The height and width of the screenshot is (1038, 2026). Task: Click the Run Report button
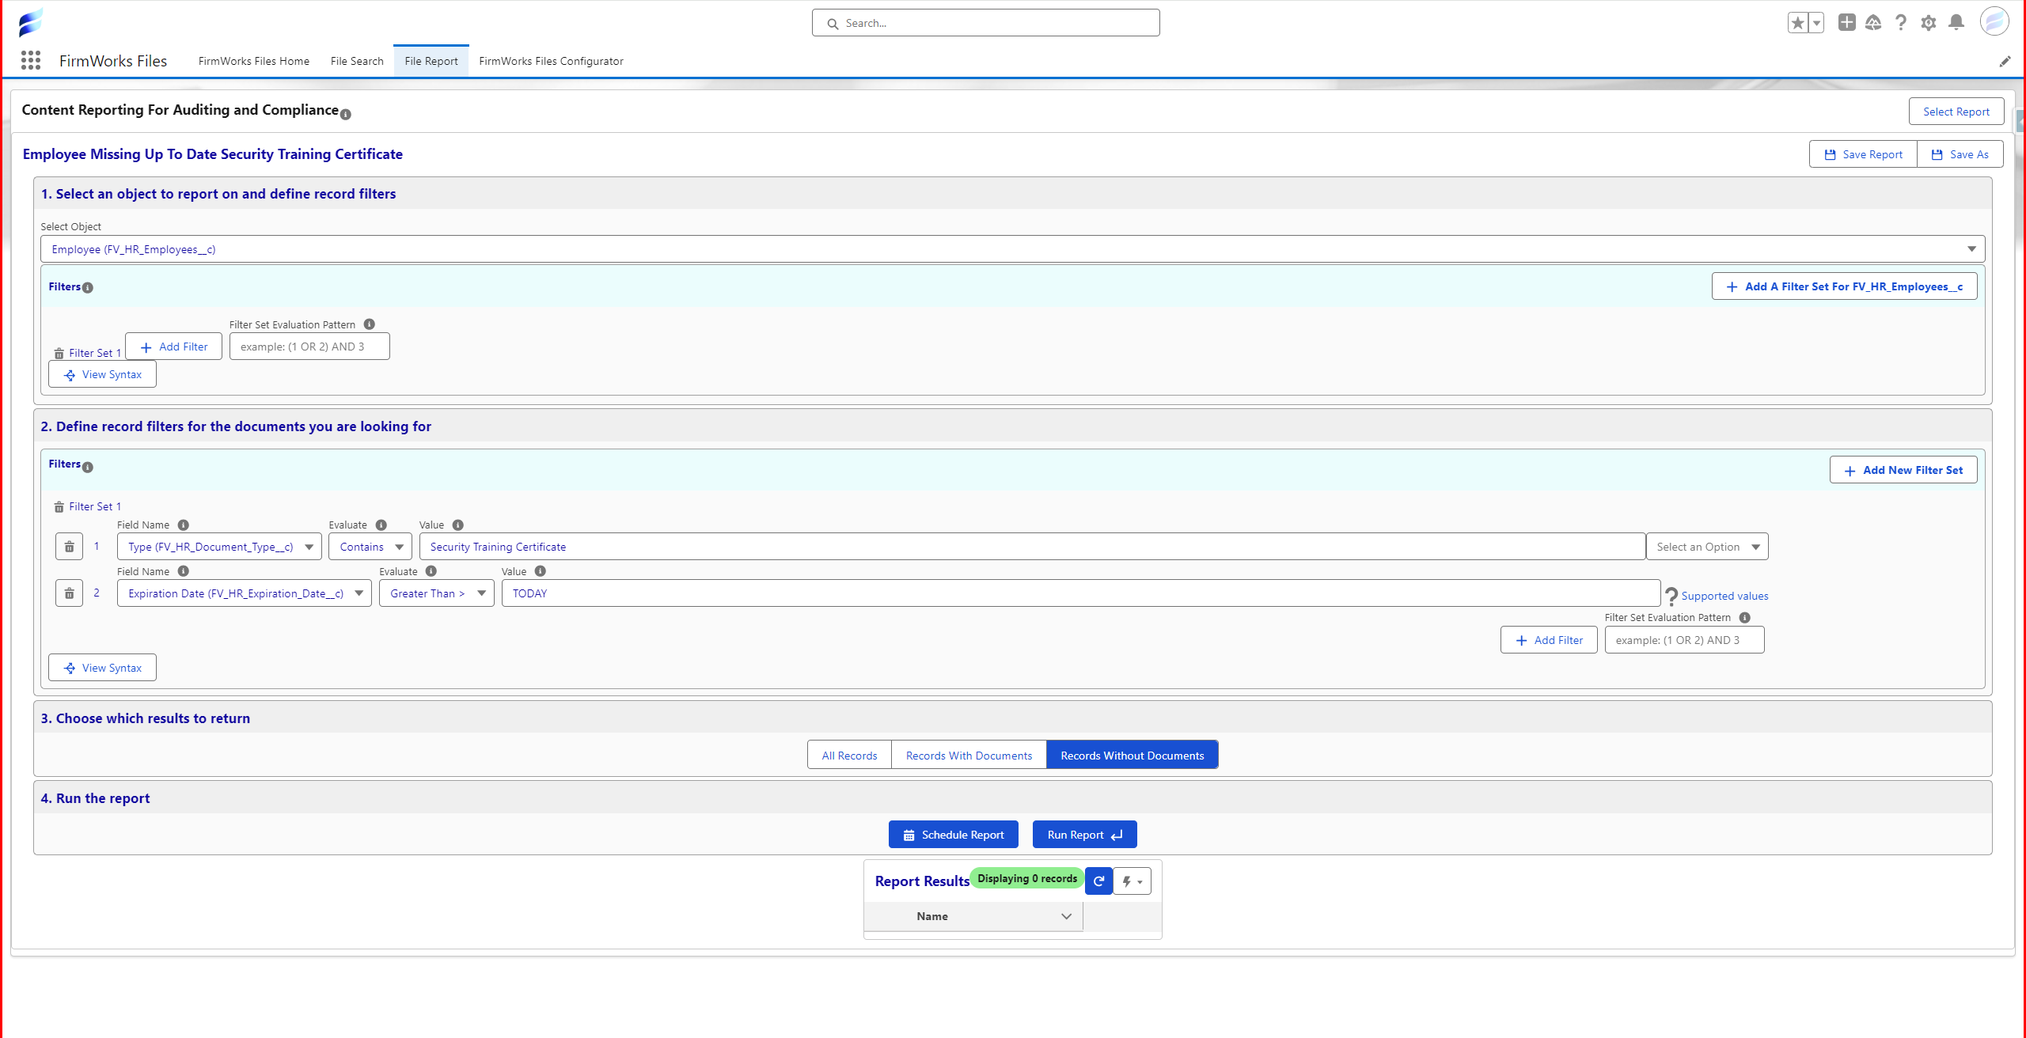(x=1084, y=834)
